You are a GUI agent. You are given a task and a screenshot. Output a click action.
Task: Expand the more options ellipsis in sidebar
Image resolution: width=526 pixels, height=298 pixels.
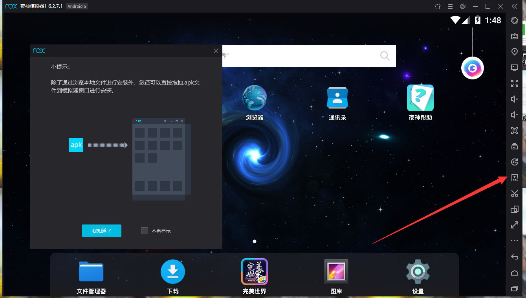pyautogui.click(x=514, y=240)
